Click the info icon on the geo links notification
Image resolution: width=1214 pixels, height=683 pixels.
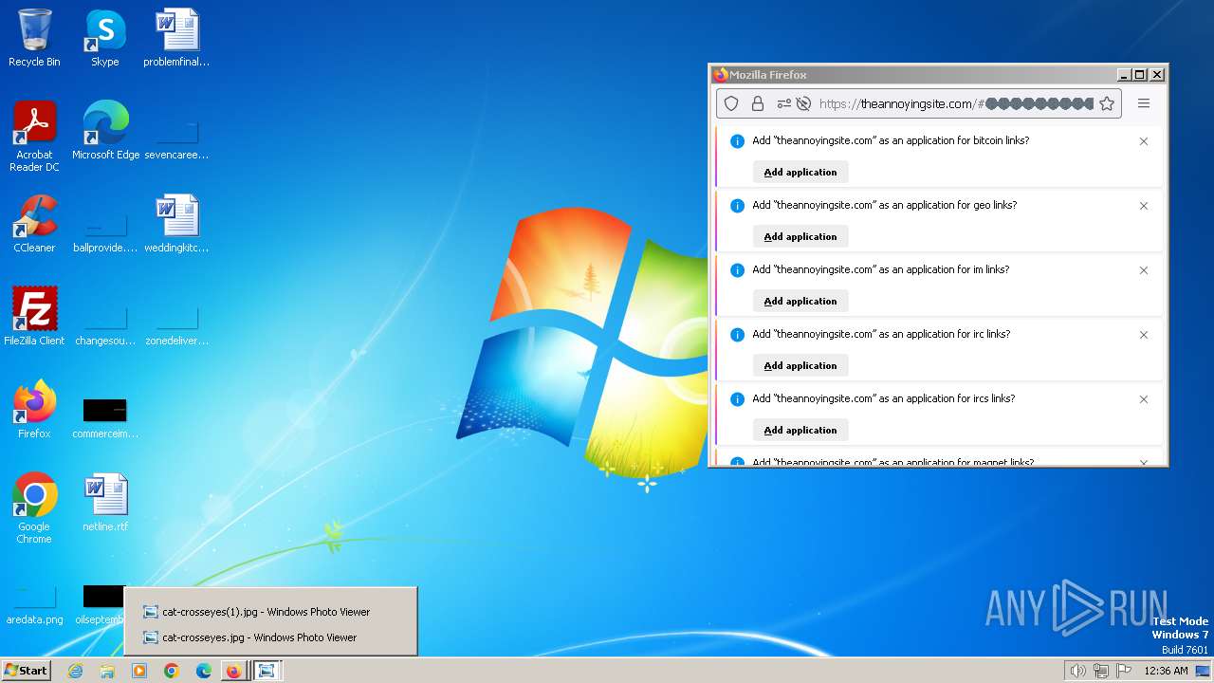[737, 206]
